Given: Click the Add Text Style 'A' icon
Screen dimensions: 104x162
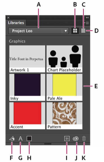Looking at the screenshot, I should [20, 138].
